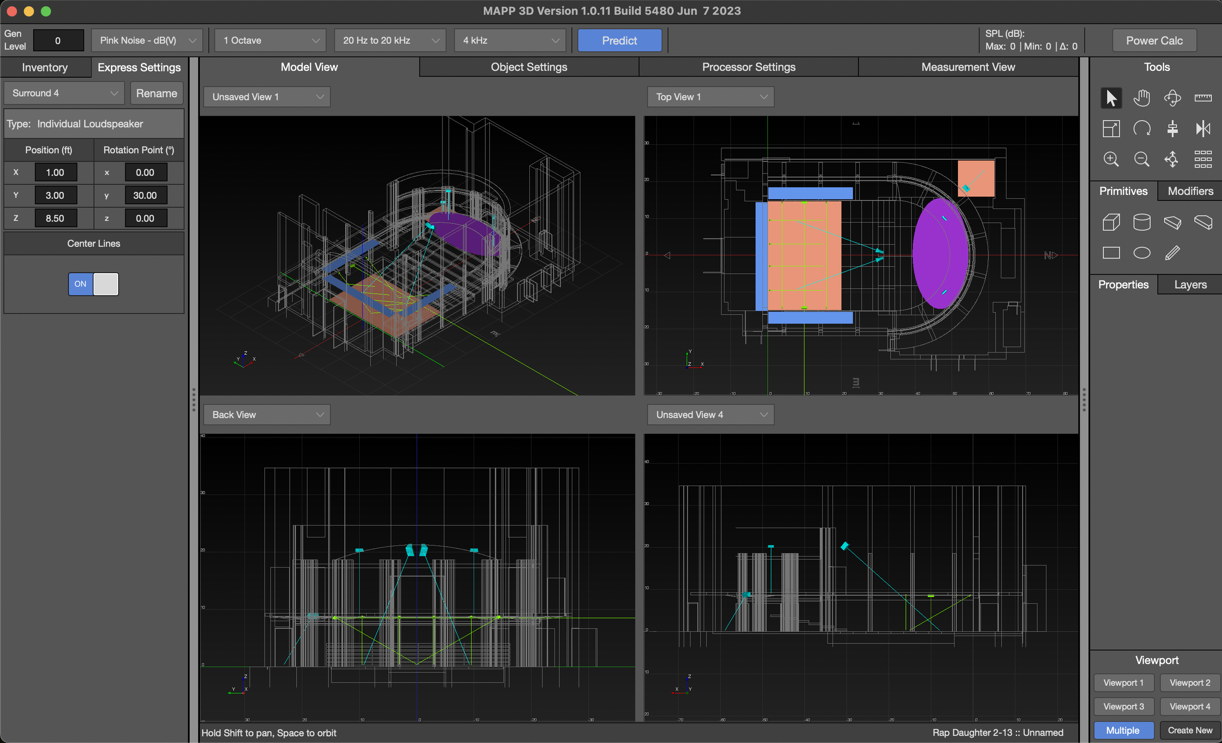1222x743 pixels.
Task: Choose the pencil freehand draw tool
Action: tap(1172, 253)
